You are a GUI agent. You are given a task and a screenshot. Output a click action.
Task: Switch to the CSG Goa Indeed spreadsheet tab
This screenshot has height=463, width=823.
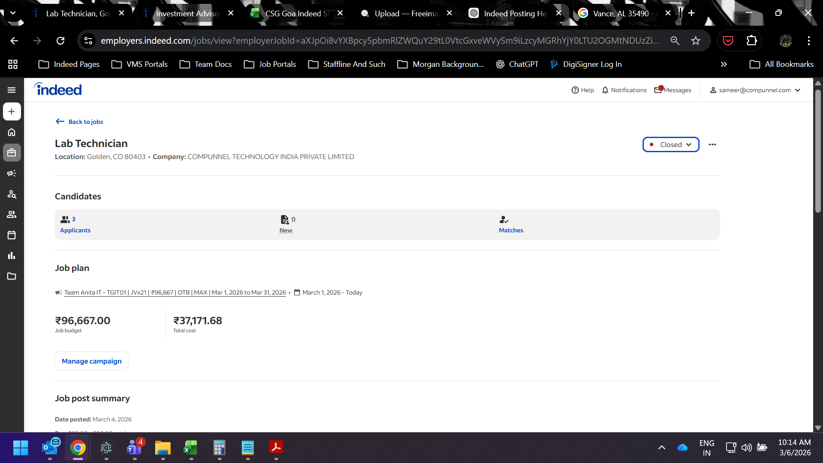pos(296,13)
